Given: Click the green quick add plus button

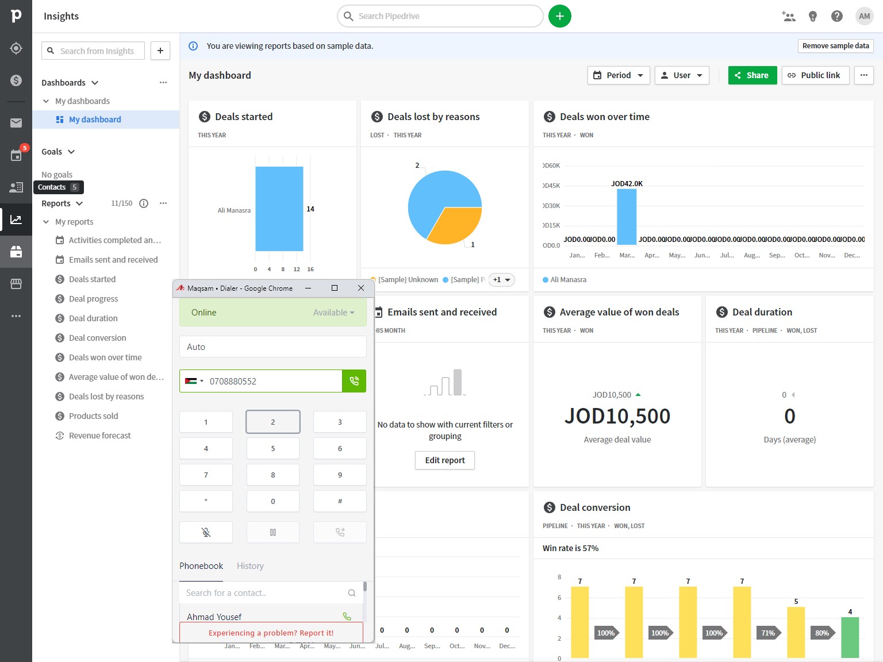Looking at the screenshot, I should (560, 16).
